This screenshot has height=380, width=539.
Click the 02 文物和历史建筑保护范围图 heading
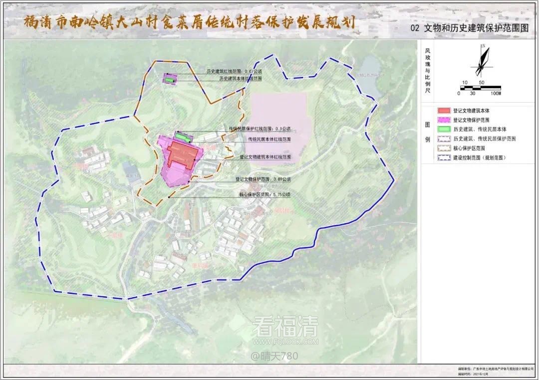469,28
